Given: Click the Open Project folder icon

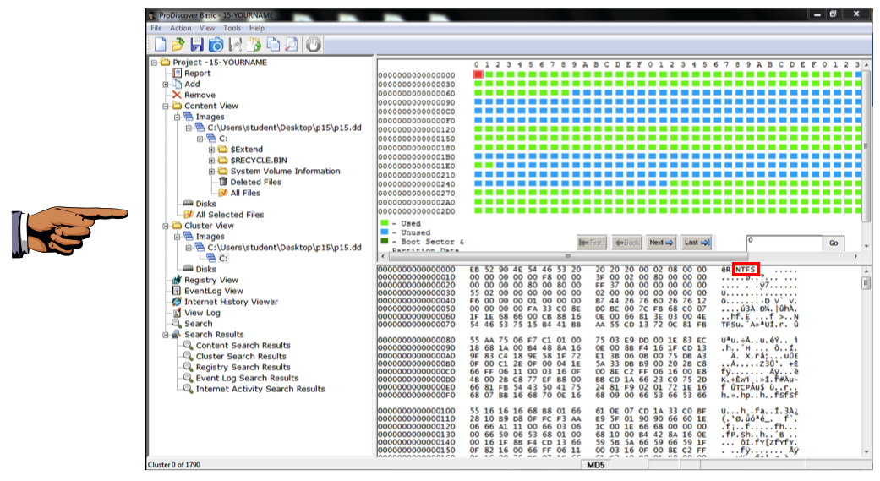Looking at the screenshot, I should (178, 45).
